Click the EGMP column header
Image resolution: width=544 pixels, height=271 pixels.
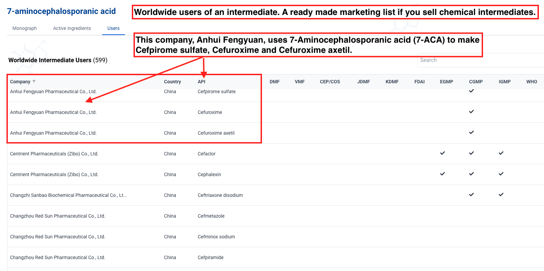446,82
